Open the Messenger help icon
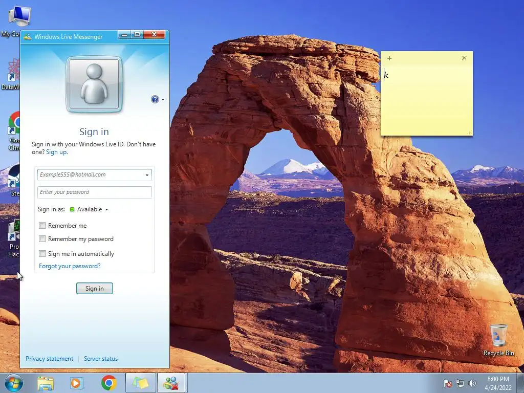 click(155, 99)
